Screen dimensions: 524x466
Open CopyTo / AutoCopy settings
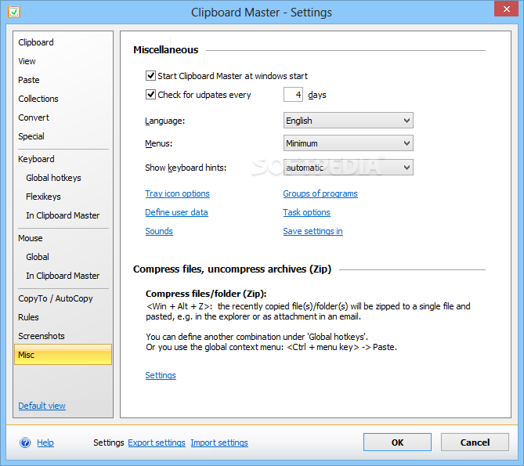click(55, 298)
